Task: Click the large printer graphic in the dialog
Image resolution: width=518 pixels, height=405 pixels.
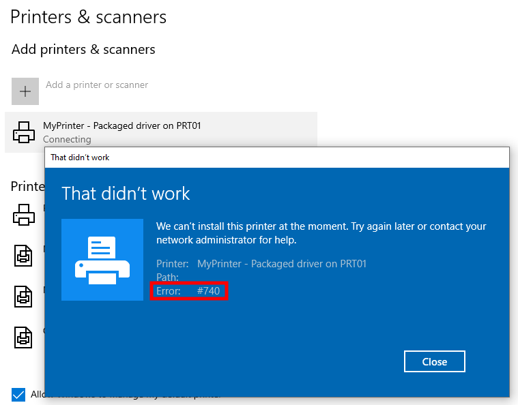Action: tap(102, 260)
